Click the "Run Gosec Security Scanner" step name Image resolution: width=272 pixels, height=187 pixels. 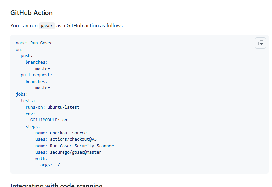coord(82,146)
